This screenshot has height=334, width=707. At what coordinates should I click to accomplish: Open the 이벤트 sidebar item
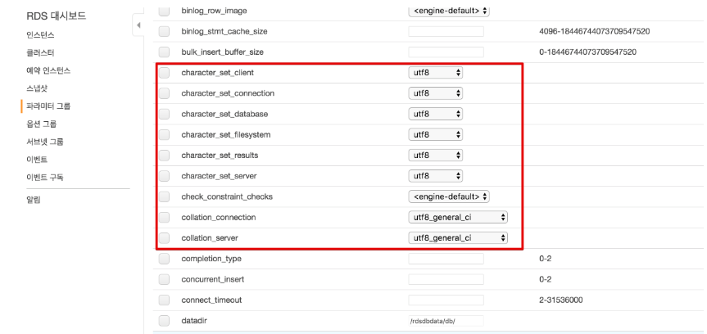(x=37, y=160)
